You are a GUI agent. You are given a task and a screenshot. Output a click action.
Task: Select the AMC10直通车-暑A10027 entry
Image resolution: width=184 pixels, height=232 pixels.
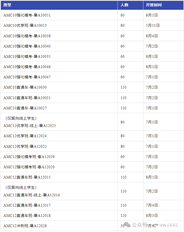coord(25,108)
